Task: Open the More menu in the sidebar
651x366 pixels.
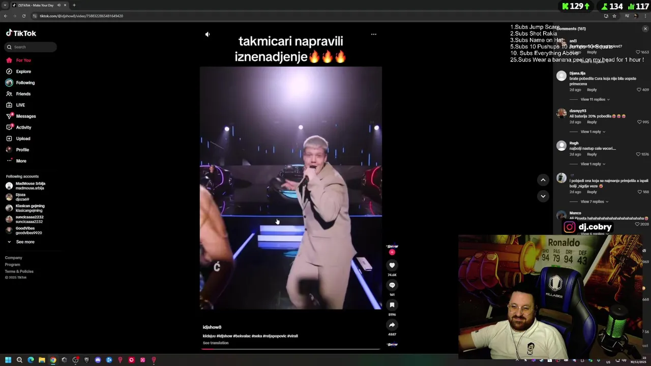Action: tap(16, 161)
